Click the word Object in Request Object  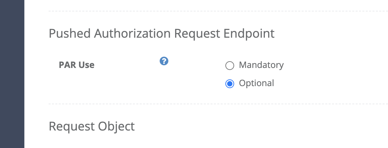[116, 126]
